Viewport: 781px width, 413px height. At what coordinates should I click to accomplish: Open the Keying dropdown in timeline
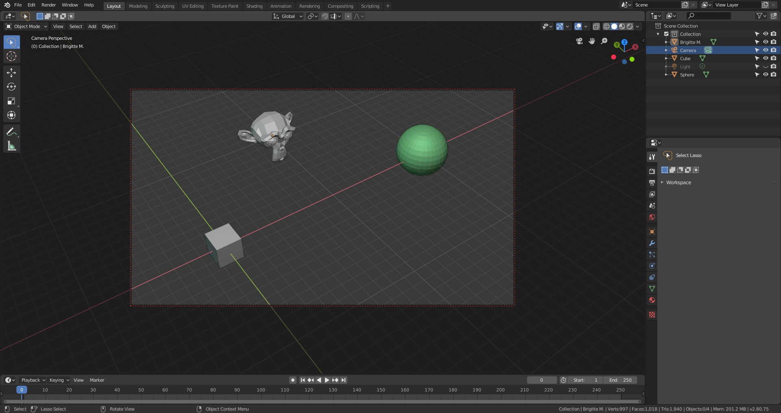click(x=59, y=380)
